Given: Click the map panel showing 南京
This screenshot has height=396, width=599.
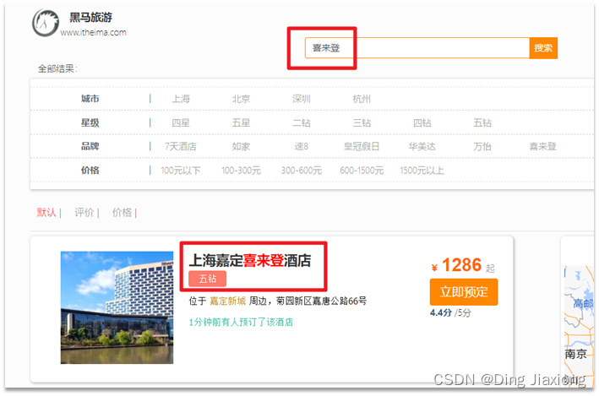Looking at the screenshot, I should click(579, 327).
